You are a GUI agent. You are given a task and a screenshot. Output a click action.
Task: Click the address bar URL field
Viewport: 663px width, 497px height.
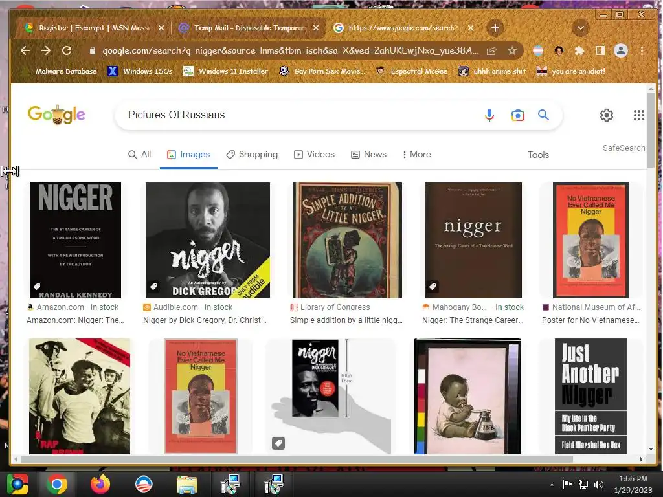coord(290,50)
